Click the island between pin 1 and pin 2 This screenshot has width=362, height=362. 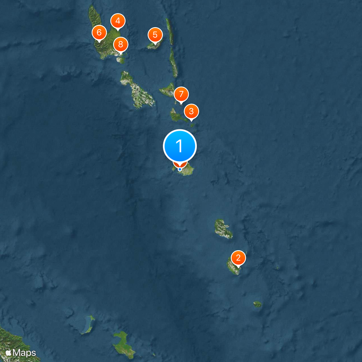click(x=223, y=229)
